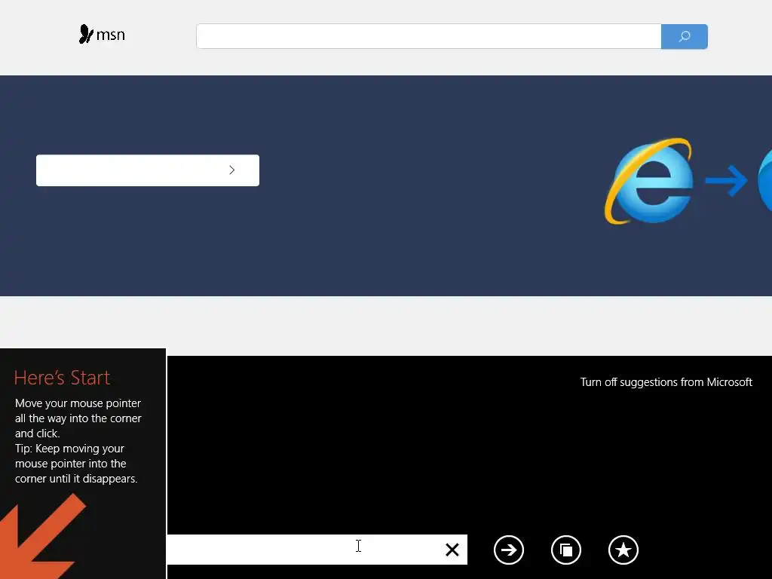Open the Tabs button
The height and width of the screenshot is (579, 772).
pos(566,550)
